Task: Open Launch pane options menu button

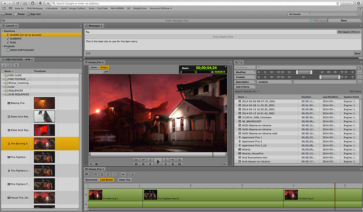Action: [x=81, y=26]
